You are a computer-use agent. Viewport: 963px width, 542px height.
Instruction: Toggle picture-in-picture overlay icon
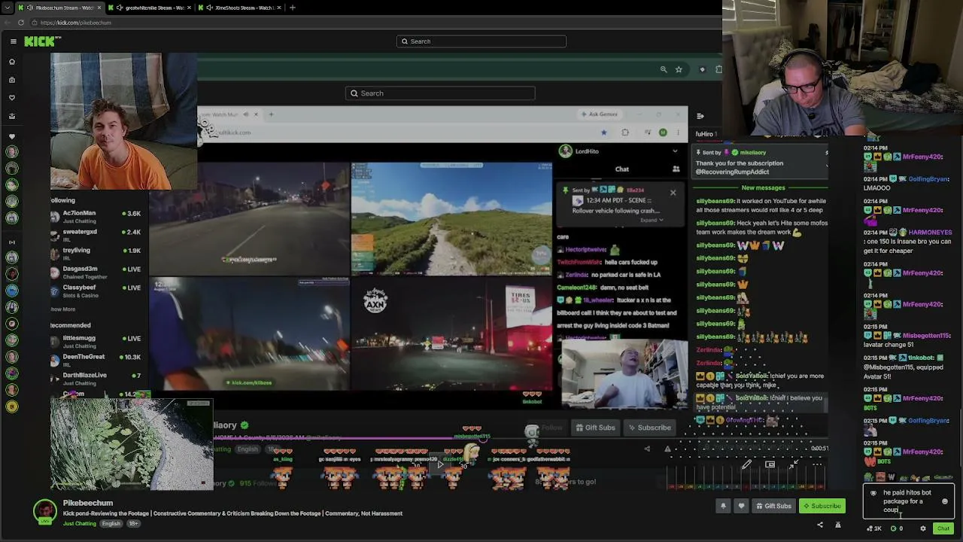(770, 464)
